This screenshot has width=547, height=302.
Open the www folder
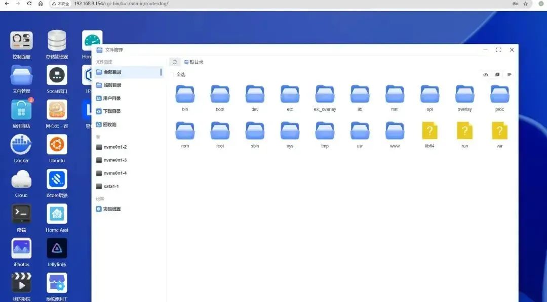point(395,131)
